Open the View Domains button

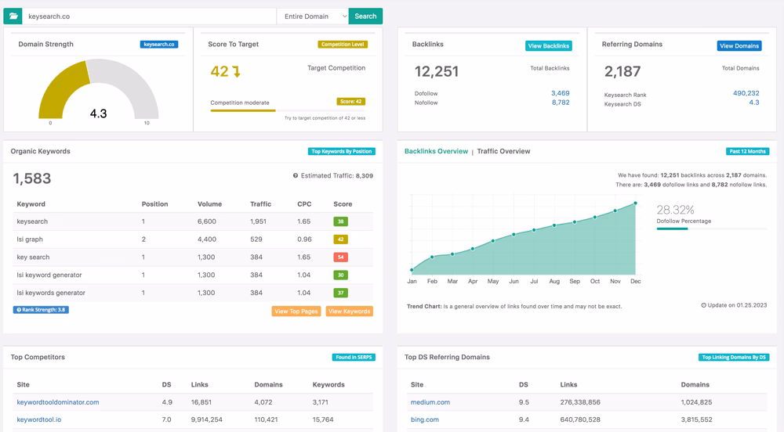[x=739, y=46]
